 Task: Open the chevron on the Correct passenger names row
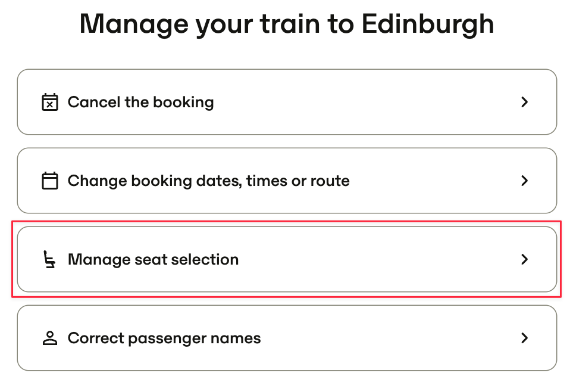pos(524,338)
